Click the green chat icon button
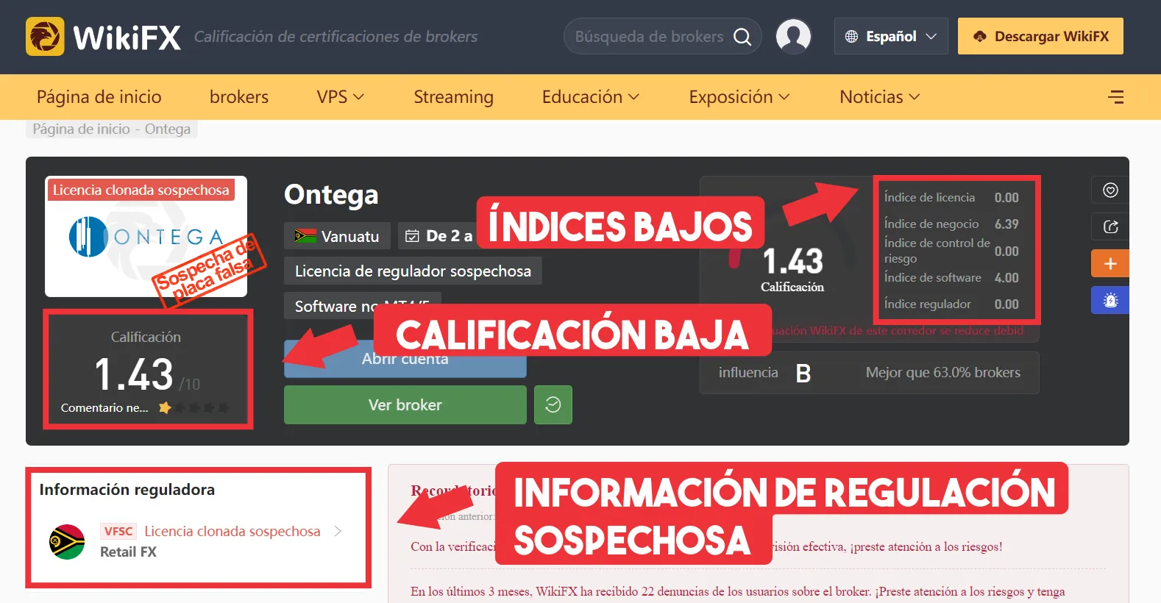 pos(553,404)
